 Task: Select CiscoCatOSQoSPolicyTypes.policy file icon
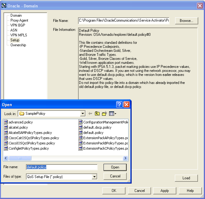pyautogui.click(x=6, y=138)
